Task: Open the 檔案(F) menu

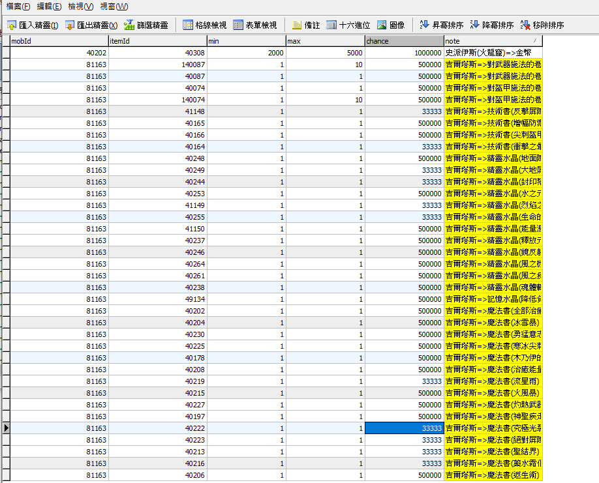Action: coord(18,7)
